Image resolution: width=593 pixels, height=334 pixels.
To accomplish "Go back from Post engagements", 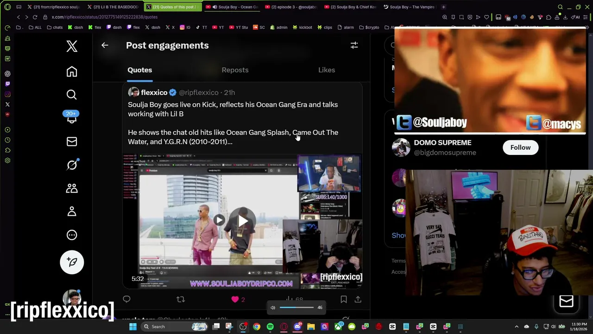I will (x=105, y=45).
